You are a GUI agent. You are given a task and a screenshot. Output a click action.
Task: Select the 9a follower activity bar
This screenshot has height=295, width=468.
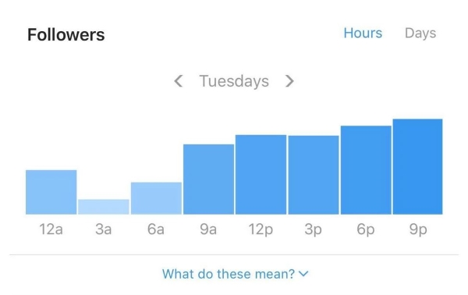(208, 179)
